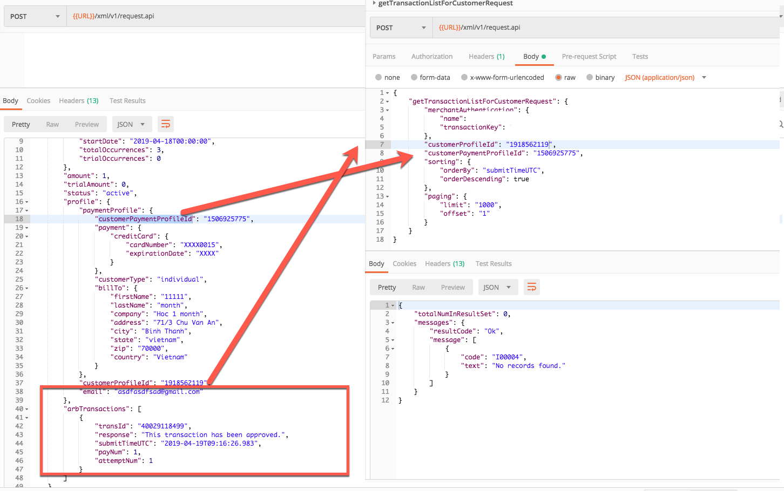The image size is (784, 491).
Task: Select the 'form-data' body type radio
Action: (x=414, y=78)
